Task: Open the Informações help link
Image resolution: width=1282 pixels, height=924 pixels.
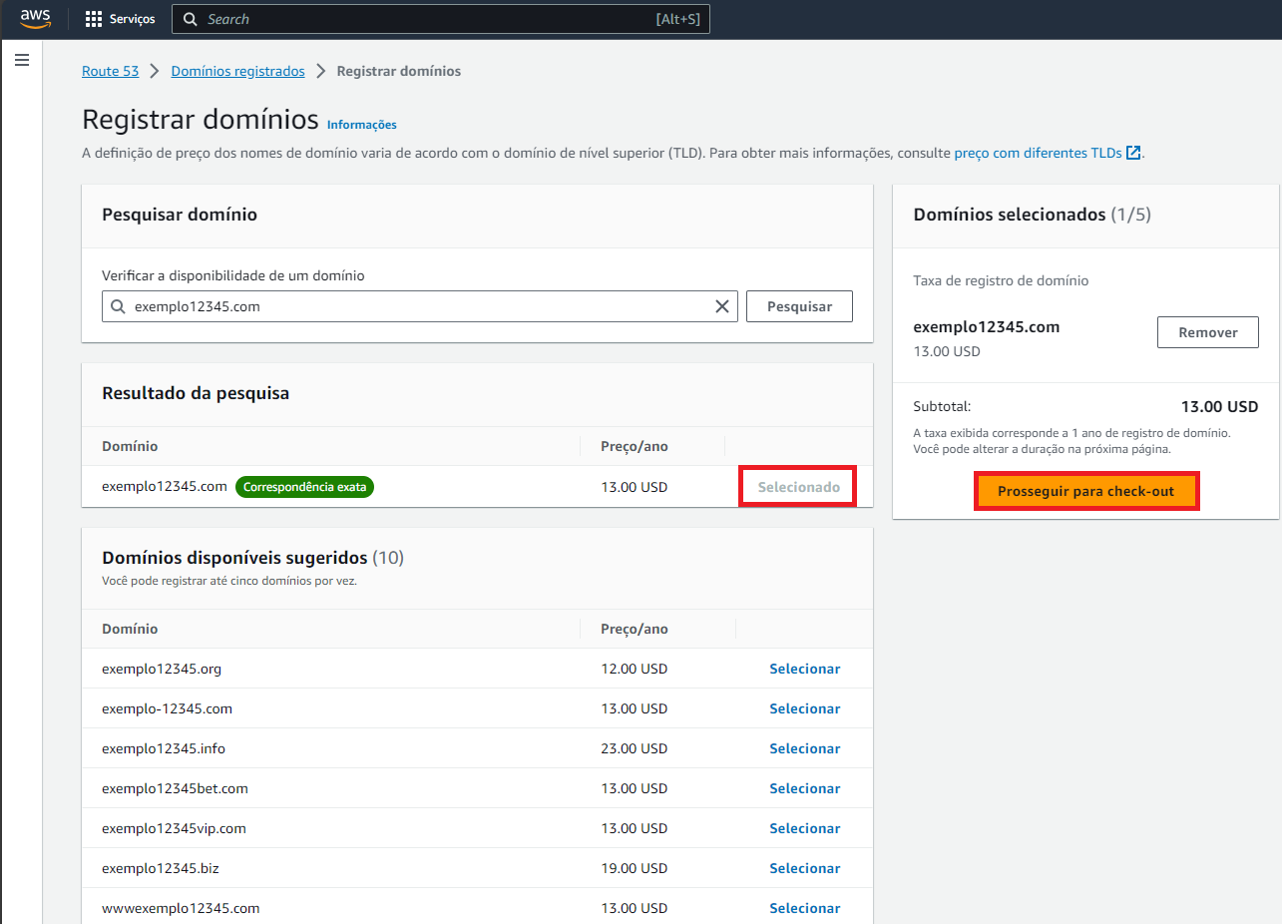Action: [x=361, y=125]
